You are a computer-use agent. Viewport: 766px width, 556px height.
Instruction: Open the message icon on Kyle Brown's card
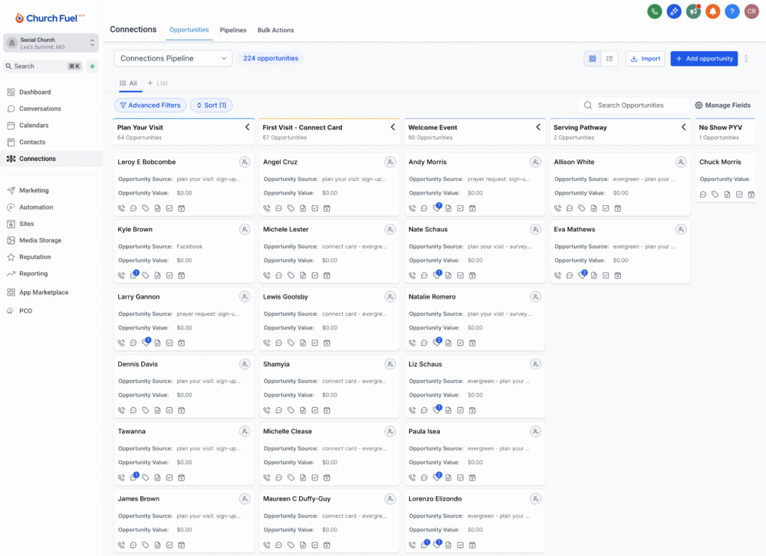click(x=133, y=275)
